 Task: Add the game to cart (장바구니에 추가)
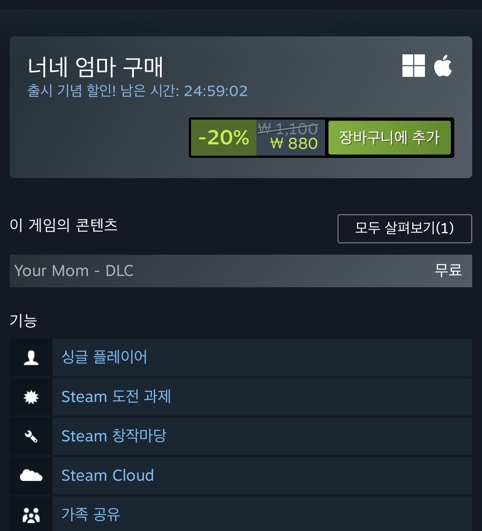[389, 138]
